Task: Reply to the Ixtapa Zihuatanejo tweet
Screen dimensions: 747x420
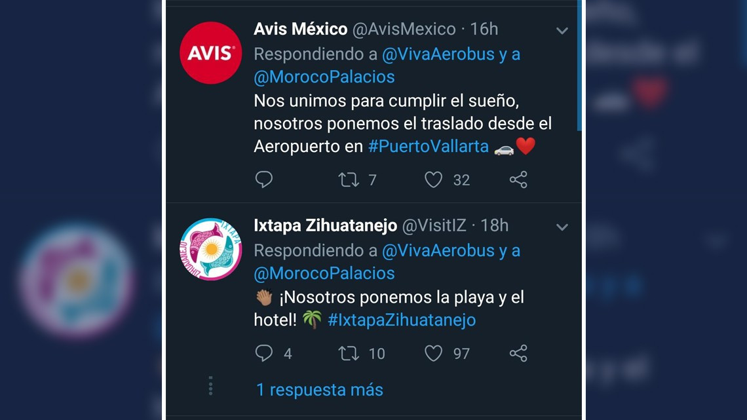Action: [263, 353]
